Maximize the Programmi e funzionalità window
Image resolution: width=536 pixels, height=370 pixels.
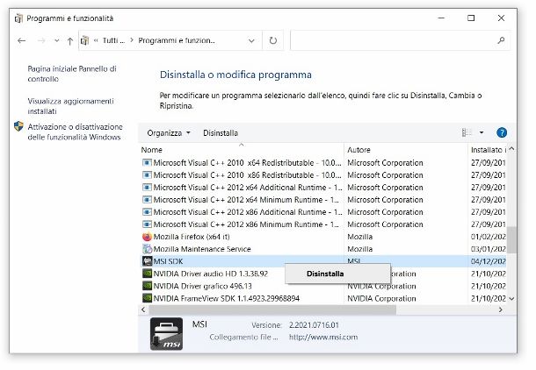(x=471, y=18)
